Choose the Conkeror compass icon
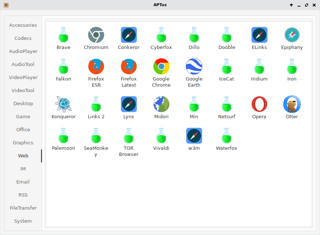Screen dimensions: 320x235 (x=129, y=35)
